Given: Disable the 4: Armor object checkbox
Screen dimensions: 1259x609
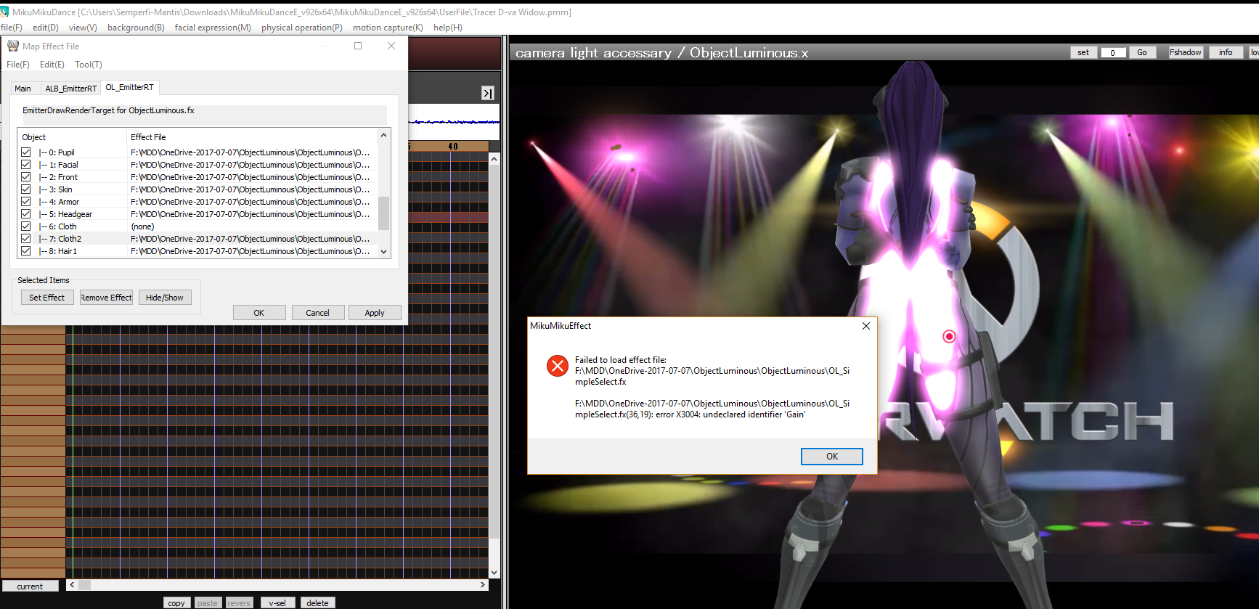Looking at the screenshot, I should point(26,202).
